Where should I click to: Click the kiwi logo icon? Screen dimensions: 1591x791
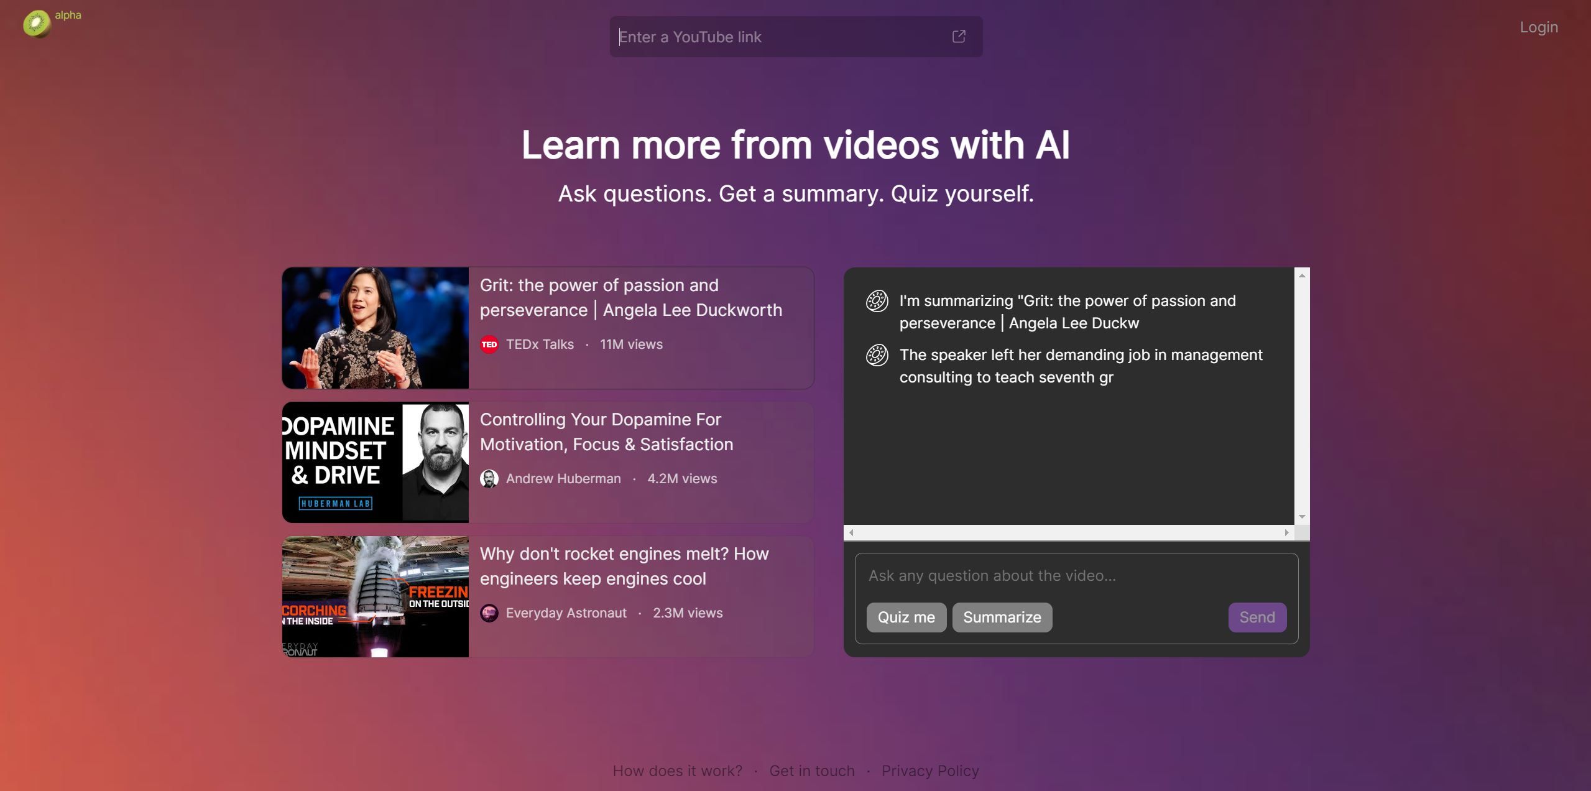coord(37,24)
